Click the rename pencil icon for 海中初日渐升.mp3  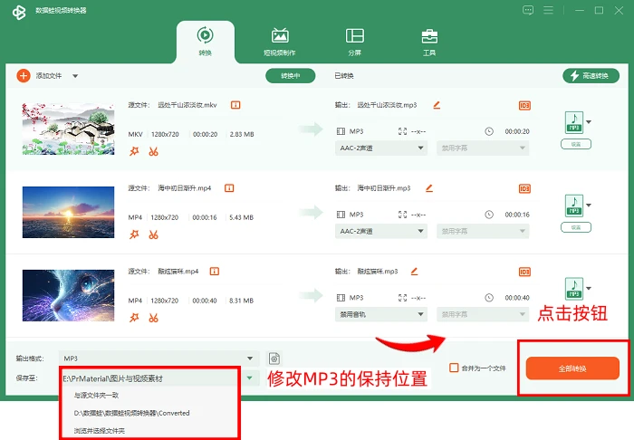click(429, 188)
